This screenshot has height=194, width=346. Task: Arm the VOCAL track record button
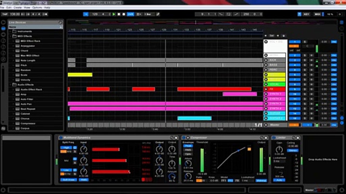pyautogui.click(x=312, y=84)
